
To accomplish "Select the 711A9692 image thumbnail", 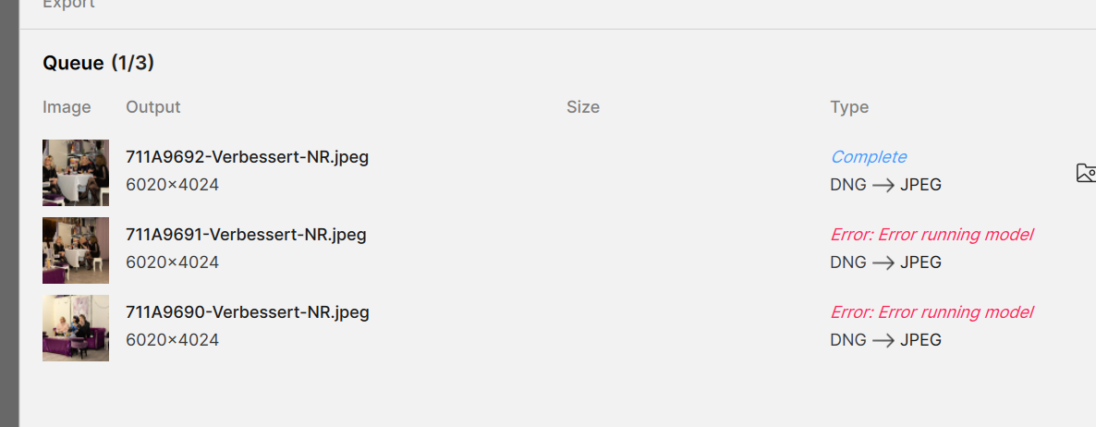I will click(76, 173).
